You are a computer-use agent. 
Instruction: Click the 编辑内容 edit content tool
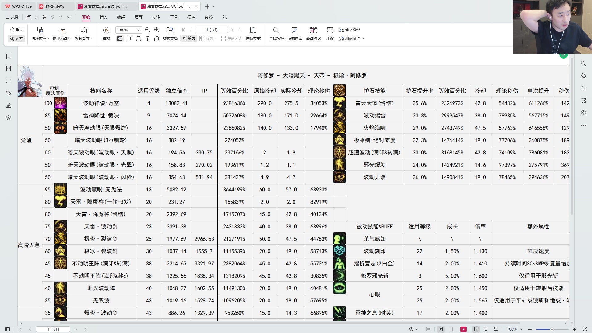click(295, 33)
